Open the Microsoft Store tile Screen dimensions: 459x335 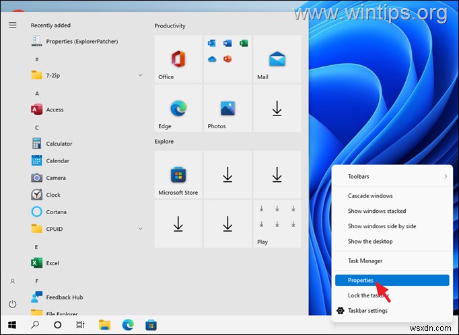(x=178, y=175)
